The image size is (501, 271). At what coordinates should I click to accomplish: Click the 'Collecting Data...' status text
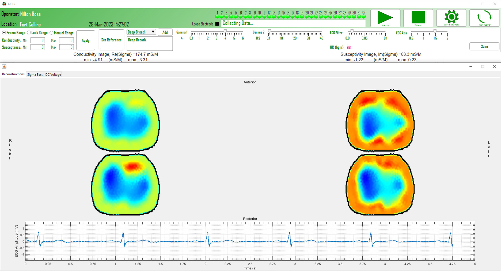tap(238, 23)
